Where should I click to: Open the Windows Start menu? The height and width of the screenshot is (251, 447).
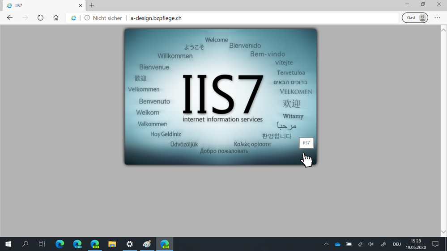coord(8,244)
